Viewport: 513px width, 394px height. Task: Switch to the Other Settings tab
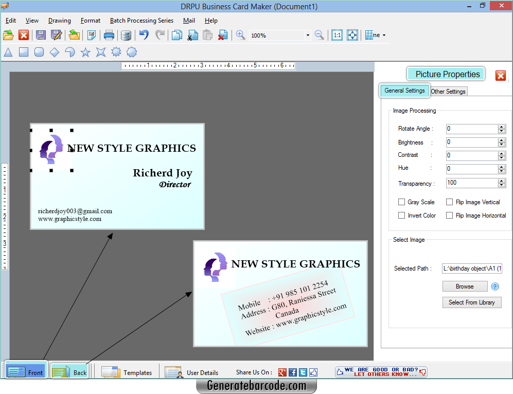click(x=448, y=92)
